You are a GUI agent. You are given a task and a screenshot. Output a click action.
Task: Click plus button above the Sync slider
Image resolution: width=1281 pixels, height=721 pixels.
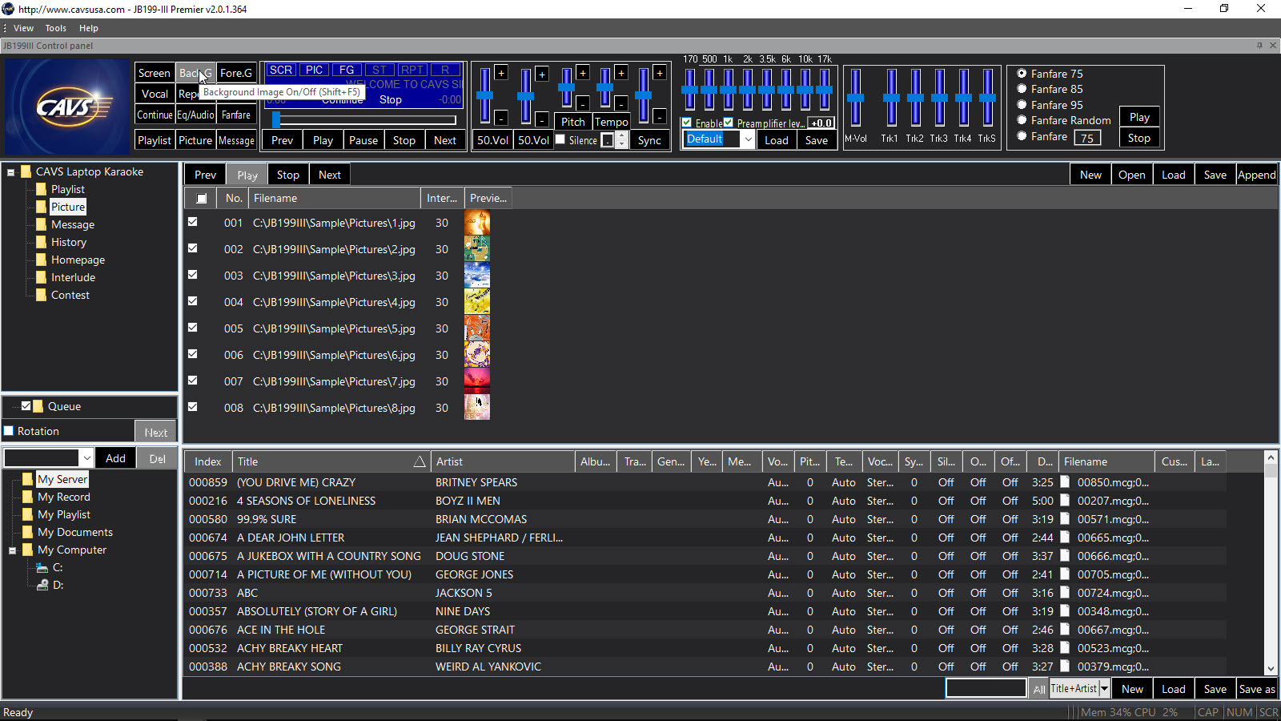(660, 73)
